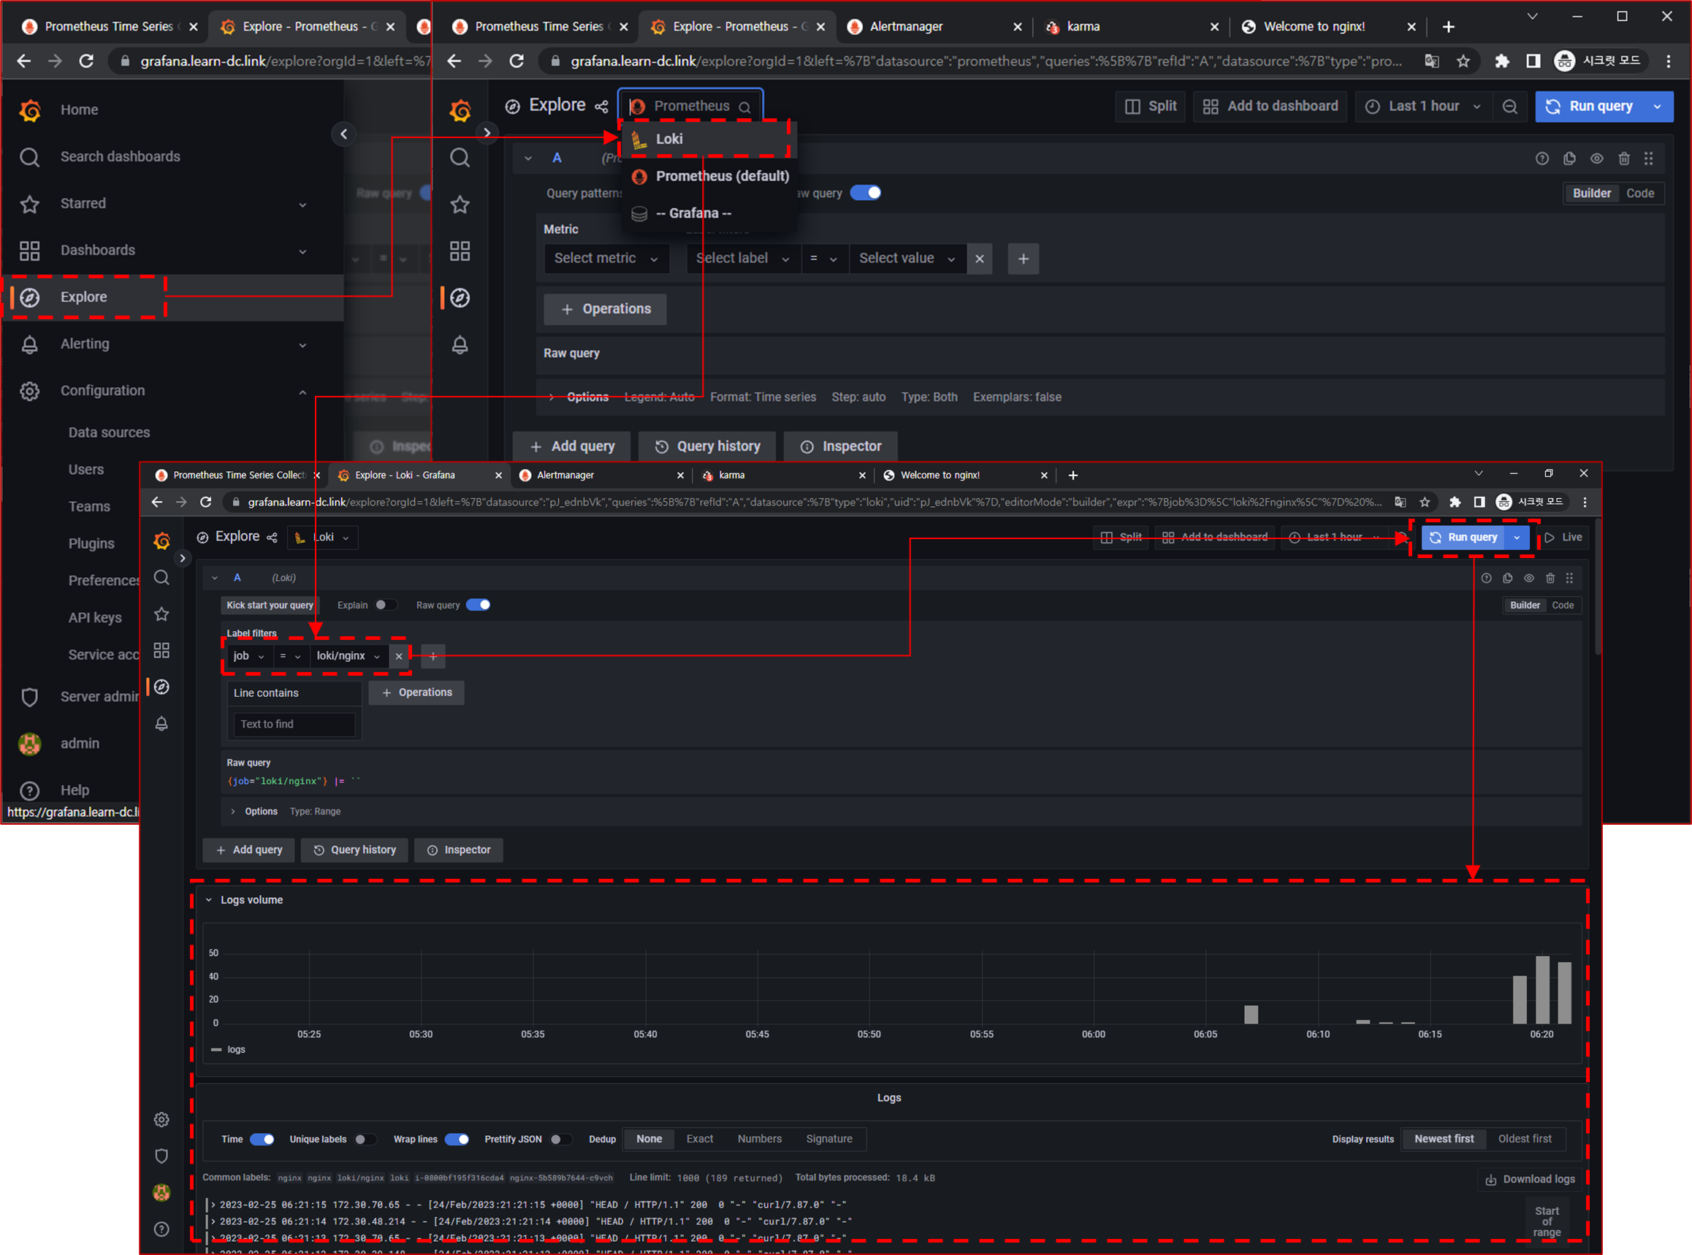Click the Add to dashboard icon in Prometheus window
Screen dimensions: 1692x1255
tap(1211, 107)
